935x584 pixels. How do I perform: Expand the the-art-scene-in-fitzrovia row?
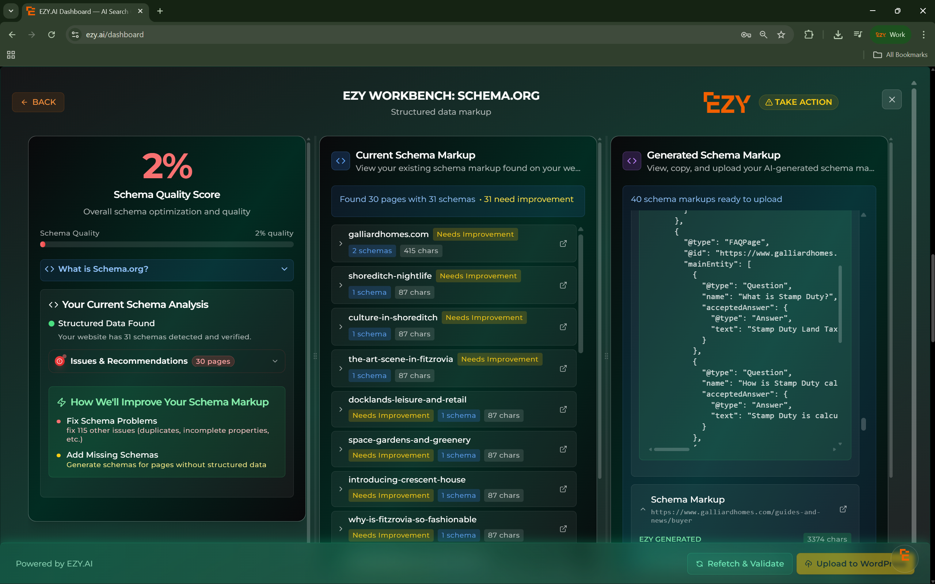point(341,369)
